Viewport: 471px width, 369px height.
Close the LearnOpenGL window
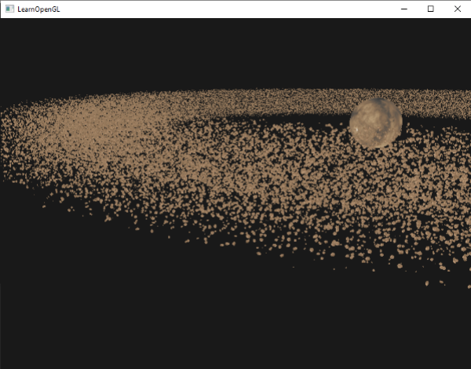tap(457, 9)
